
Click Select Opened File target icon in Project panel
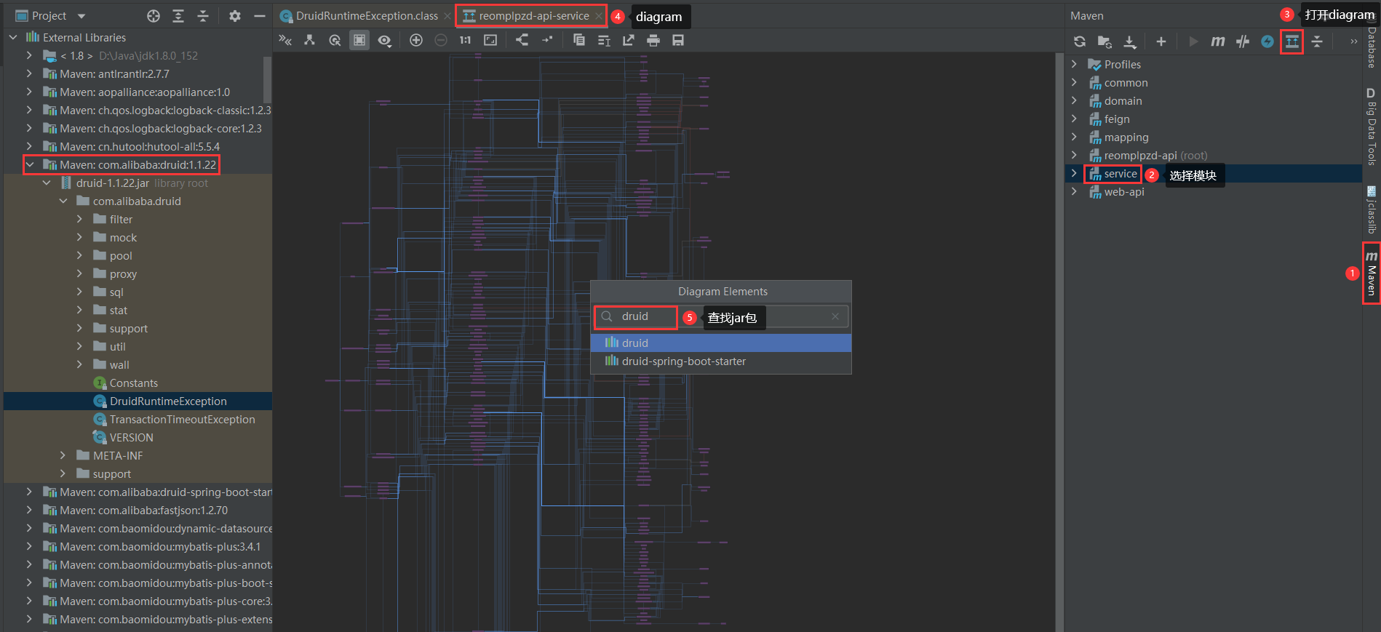point(154,16)
